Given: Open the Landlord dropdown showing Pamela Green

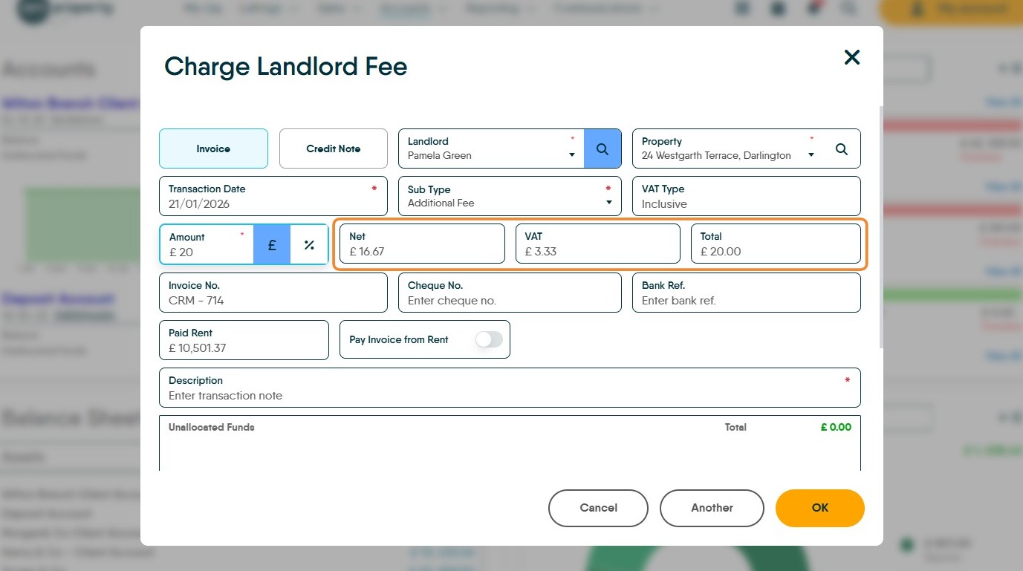Looking at the screenshot, I should click(491, 149).
